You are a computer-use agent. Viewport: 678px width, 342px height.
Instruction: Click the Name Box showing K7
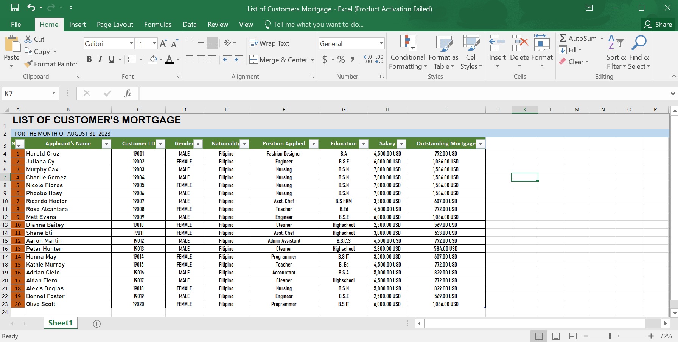pos(26,94)
